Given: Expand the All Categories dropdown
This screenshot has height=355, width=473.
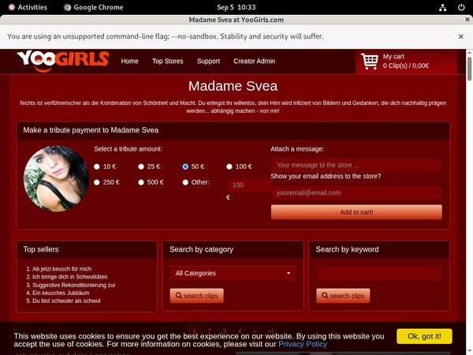Looking at the screenshot, I should (x=233, y=274).
